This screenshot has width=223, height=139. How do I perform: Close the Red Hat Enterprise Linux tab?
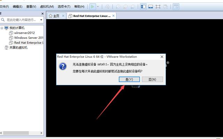(x=113, y=16)
